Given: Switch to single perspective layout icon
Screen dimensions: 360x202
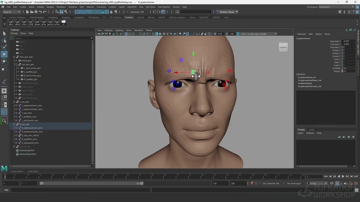Looking at the screenshot, I should [x=4, y=91].
